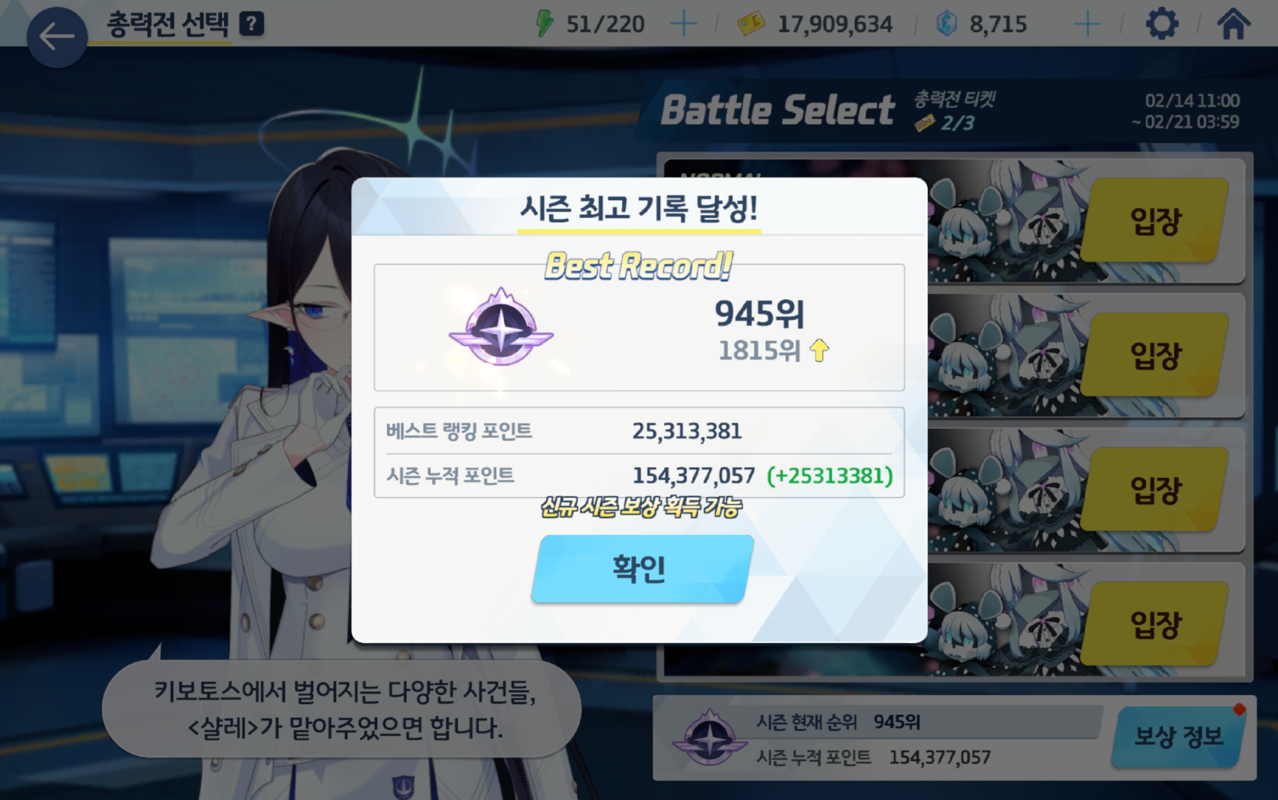The width and height of the screenshot is (1278, 800).
Task: Enter the third battle with 입장
Action: coord(1155,489)
